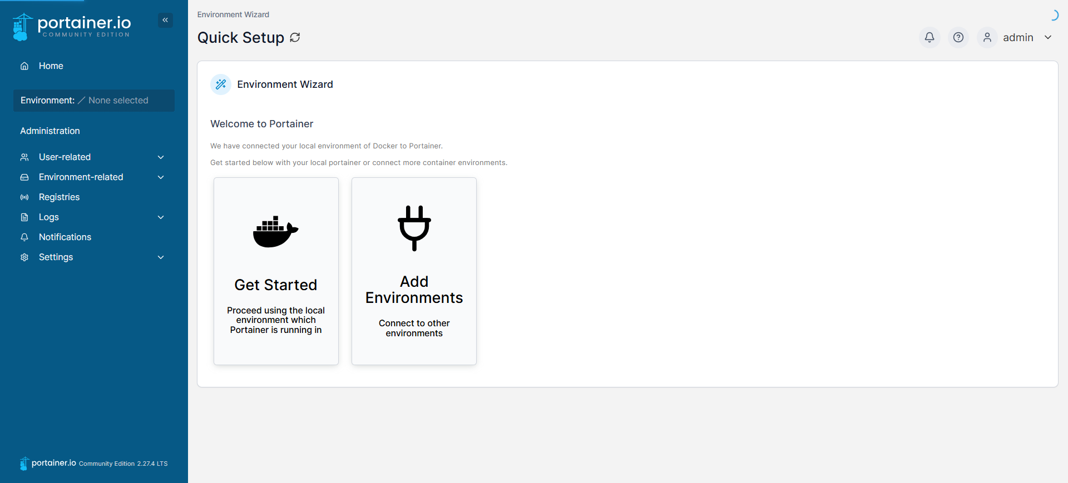Expand the Logs menu chevron
Viewport: 1068px width, 483px height.
point(161,217)
